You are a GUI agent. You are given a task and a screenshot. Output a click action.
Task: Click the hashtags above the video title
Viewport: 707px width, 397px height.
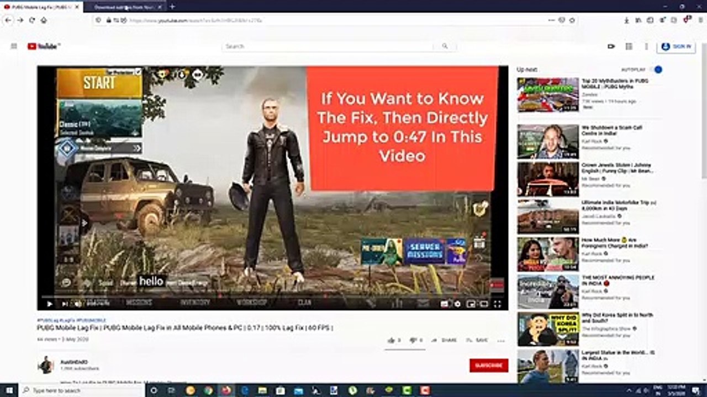click(72, 320)
